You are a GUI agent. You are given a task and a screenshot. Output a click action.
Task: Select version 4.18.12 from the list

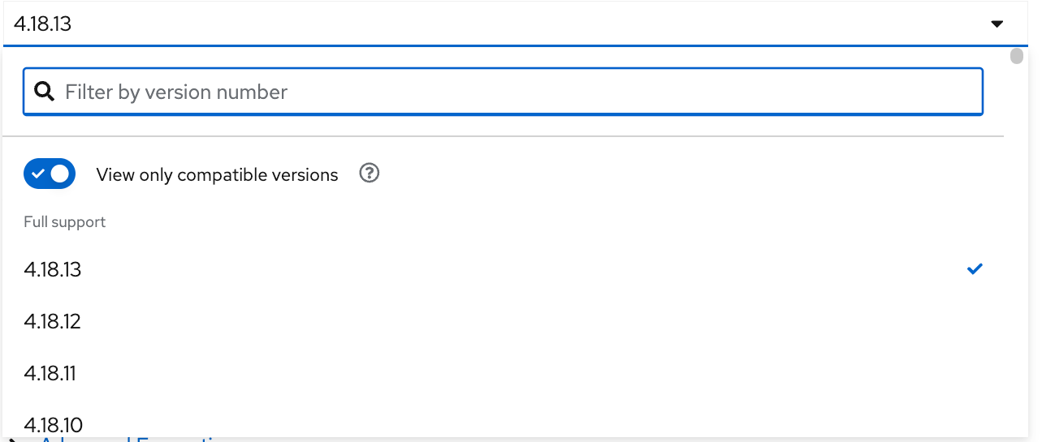[53, 321]
